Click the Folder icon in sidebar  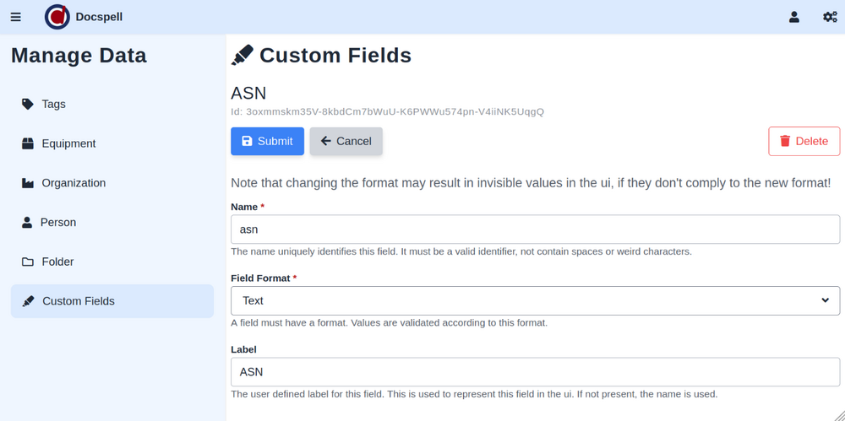pyautogui.click(x=28, y=262)
